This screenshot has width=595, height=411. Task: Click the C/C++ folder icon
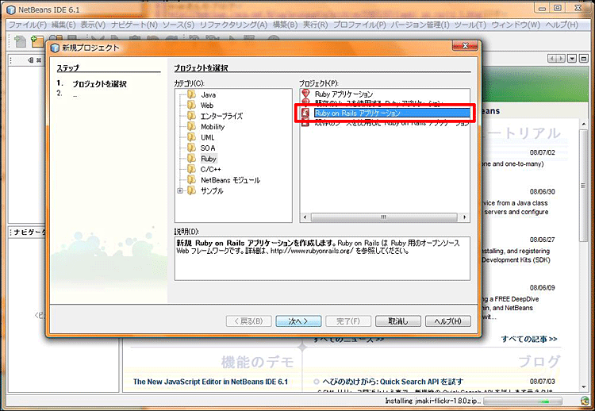click(192, 169)
